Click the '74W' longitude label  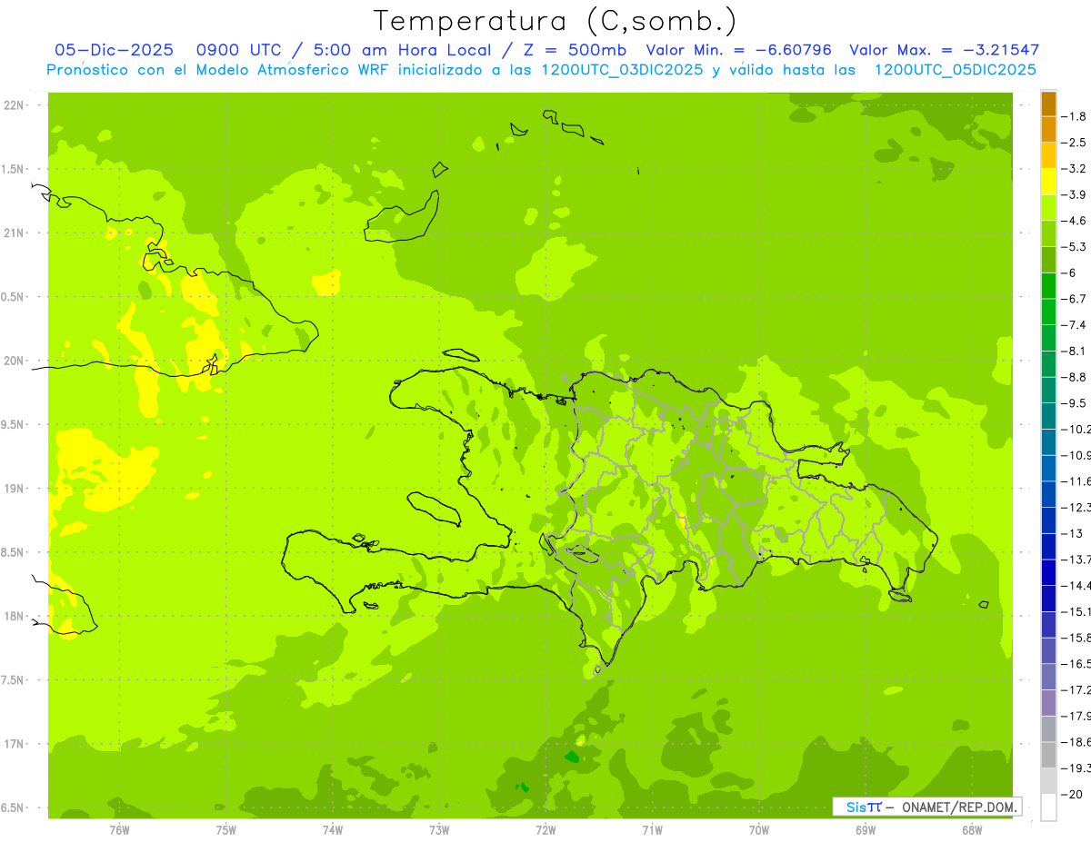coord(333,831)
